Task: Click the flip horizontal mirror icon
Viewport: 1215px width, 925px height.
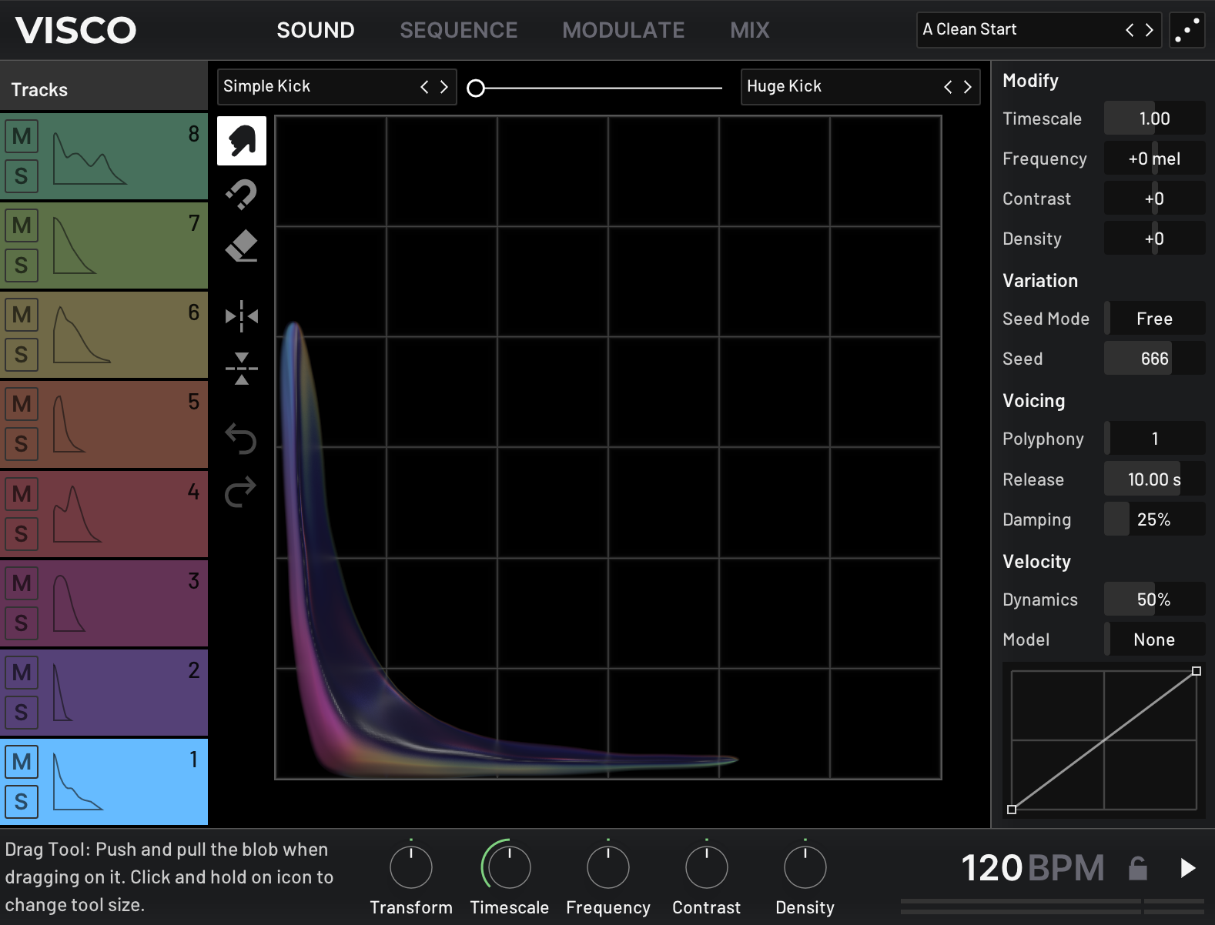Action: click(241, 316)
